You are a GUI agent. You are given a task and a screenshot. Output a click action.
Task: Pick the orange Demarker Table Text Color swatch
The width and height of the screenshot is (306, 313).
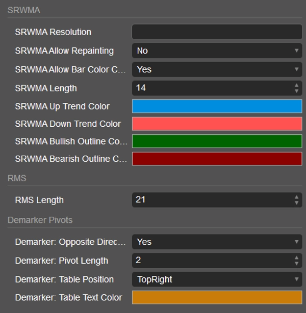click(x=217, y=297)
